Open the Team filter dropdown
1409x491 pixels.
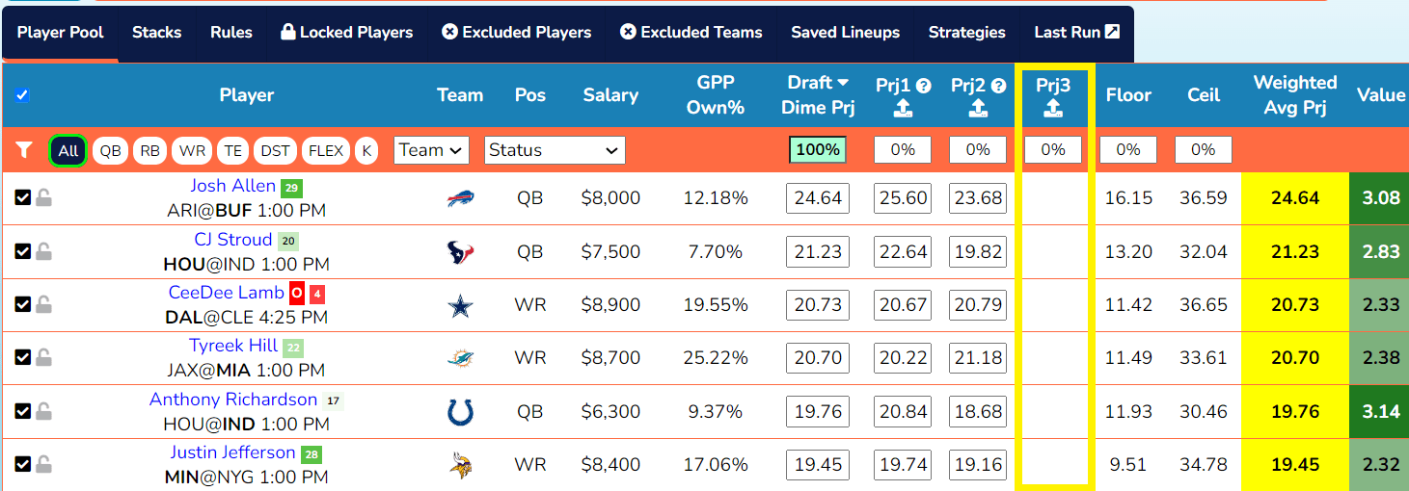[431, 150]
